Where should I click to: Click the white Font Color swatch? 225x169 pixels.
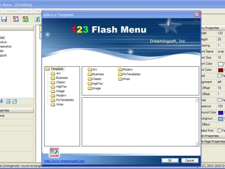[x=220, y=64]
